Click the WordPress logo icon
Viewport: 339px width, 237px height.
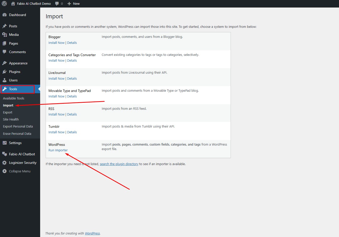(x=4, y=4)
